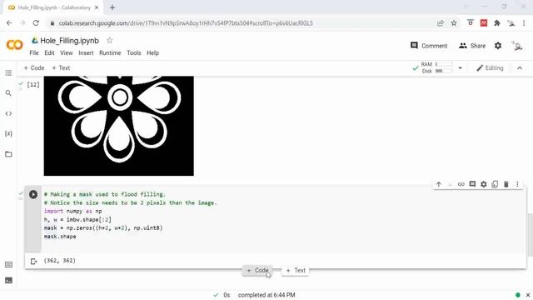This screenshot has width=533, height=300.
Task: Open the user account avatar
Action: 517,46
